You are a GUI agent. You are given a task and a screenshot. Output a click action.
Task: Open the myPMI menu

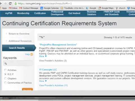pyautogui.click(x=9, y=13)
